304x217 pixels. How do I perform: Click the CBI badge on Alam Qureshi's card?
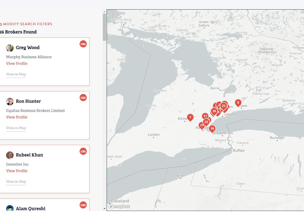tap(83, 205)
